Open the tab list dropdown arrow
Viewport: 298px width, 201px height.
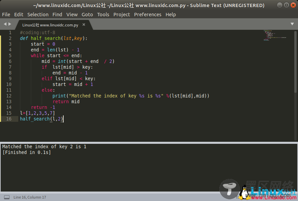[x=292, y=24]
